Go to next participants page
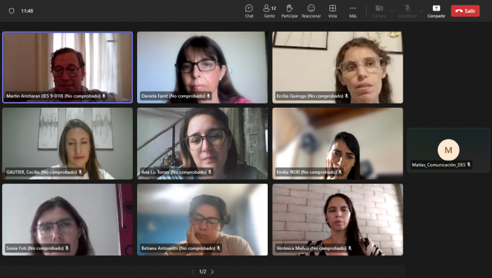492x278 pixels. pyautogui.click(x=212, y=272)
